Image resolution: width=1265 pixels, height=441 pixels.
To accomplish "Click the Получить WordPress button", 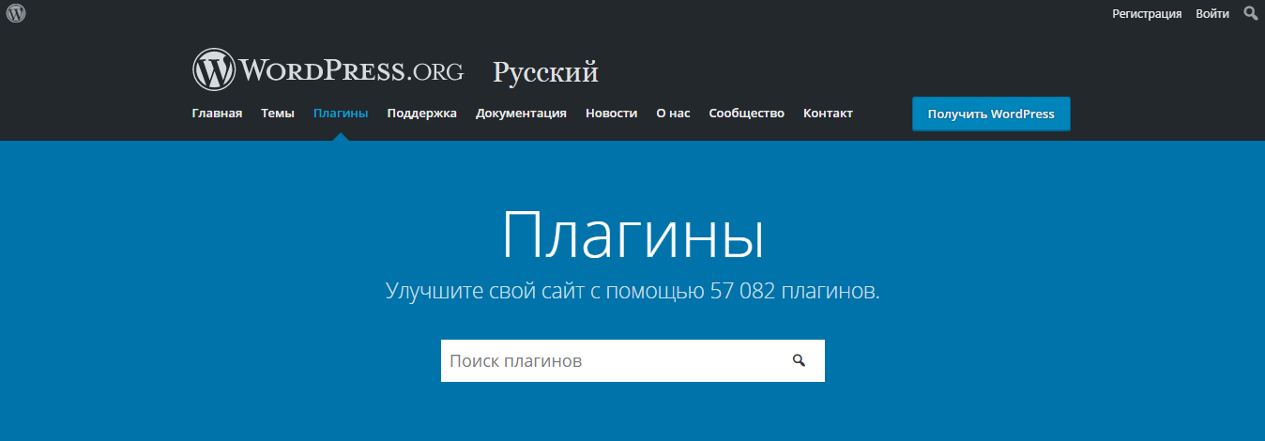I will pyautogui.click(x=991, y=114).
